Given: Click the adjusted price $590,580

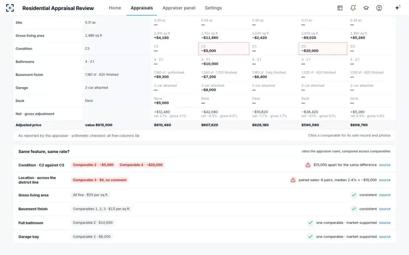Looking at the screenshot, I should click(x=310, y=125).
